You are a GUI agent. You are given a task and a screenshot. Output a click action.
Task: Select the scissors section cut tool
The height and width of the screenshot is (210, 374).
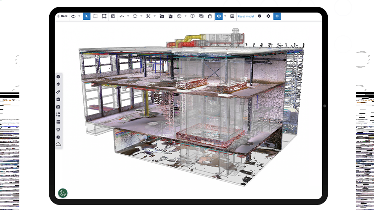click(x=149, y=16)
